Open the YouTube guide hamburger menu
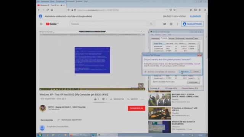The image size is (244, 137). coord(41,24)
